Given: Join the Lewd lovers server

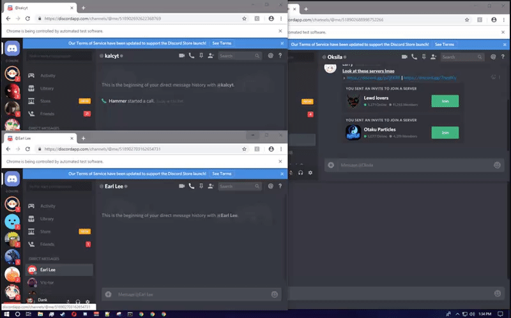Looking at the screenshot, I should pyautogui.click(x=445, y=101).
